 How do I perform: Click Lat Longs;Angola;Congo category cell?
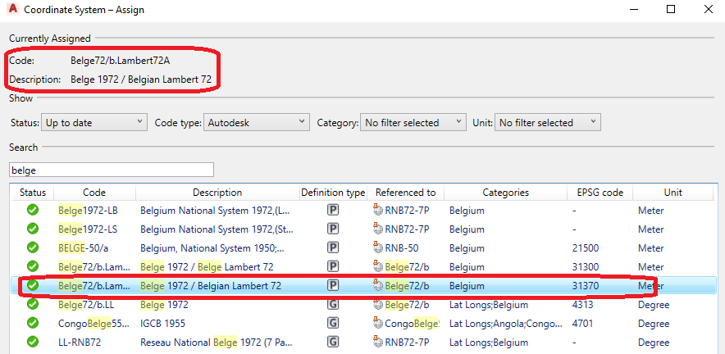pyautogui.click(x=506, y=324)
